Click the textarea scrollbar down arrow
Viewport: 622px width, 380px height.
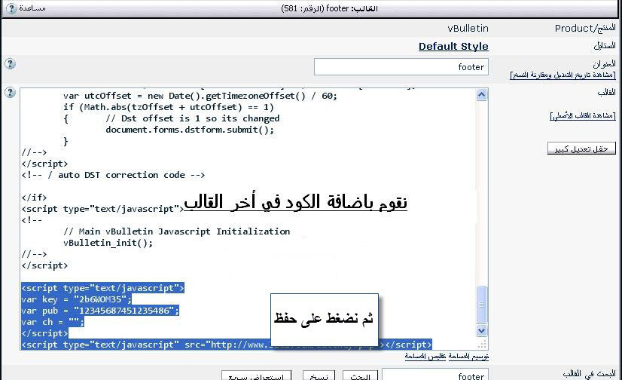point(482,330)
